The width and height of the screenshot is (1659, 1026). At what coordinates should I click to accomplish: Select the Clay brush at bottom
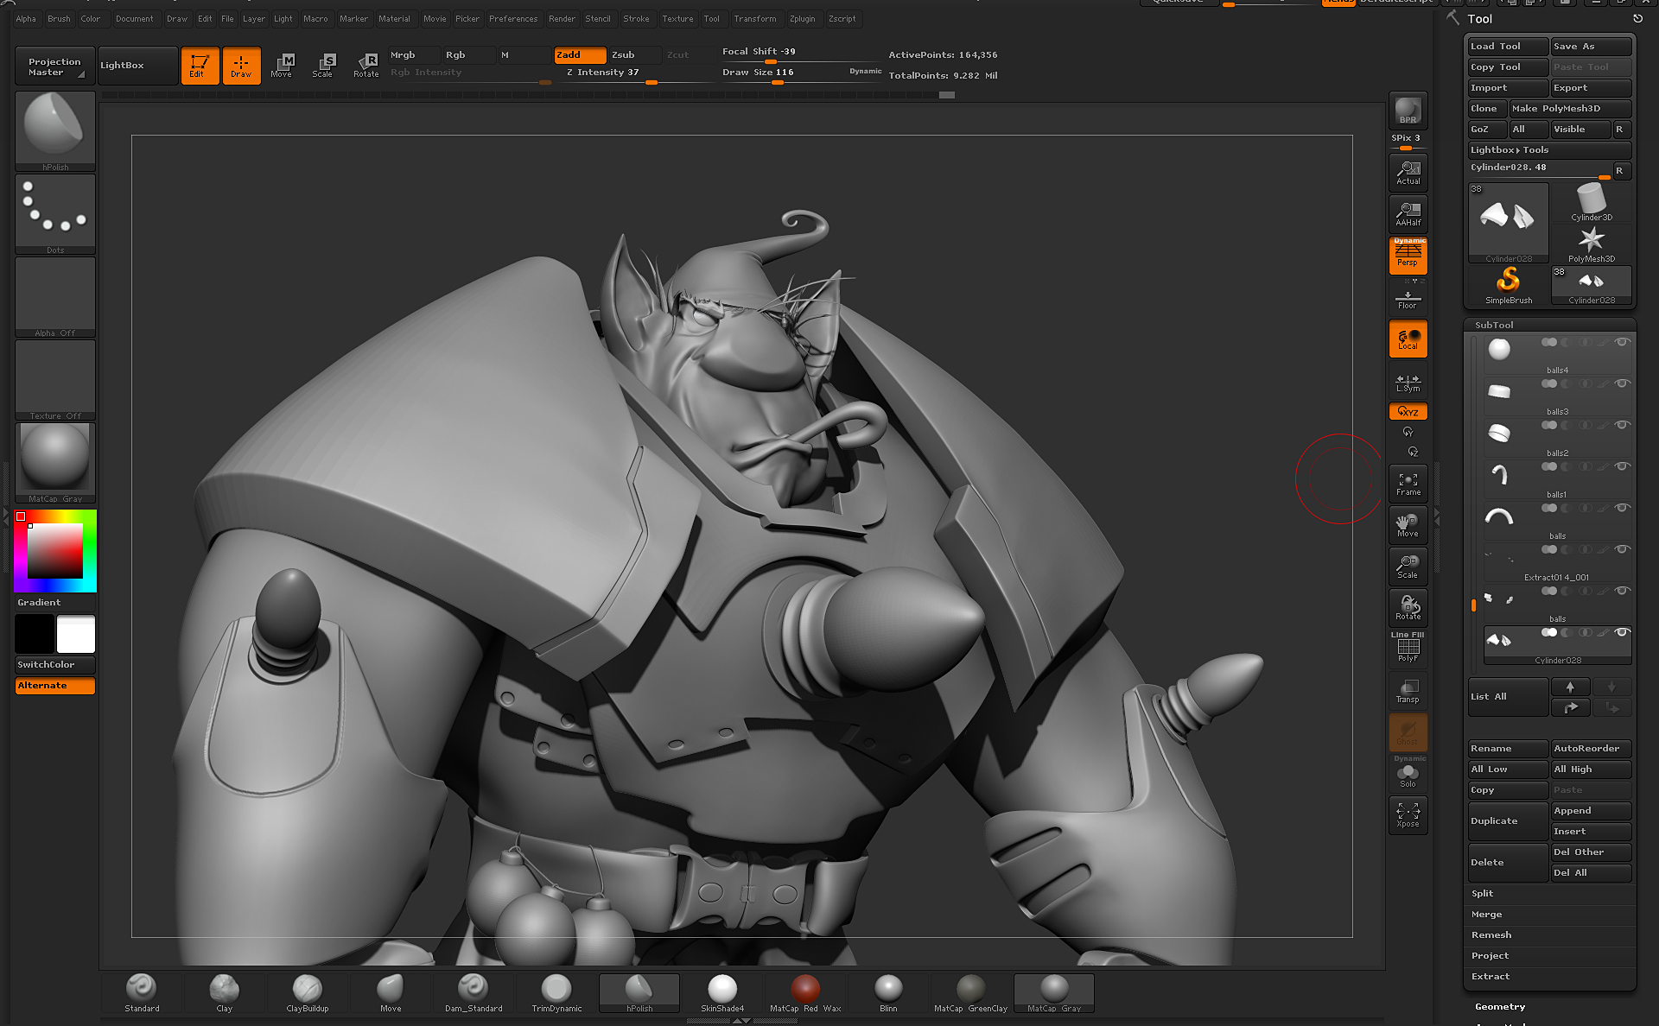click(225, 992)
